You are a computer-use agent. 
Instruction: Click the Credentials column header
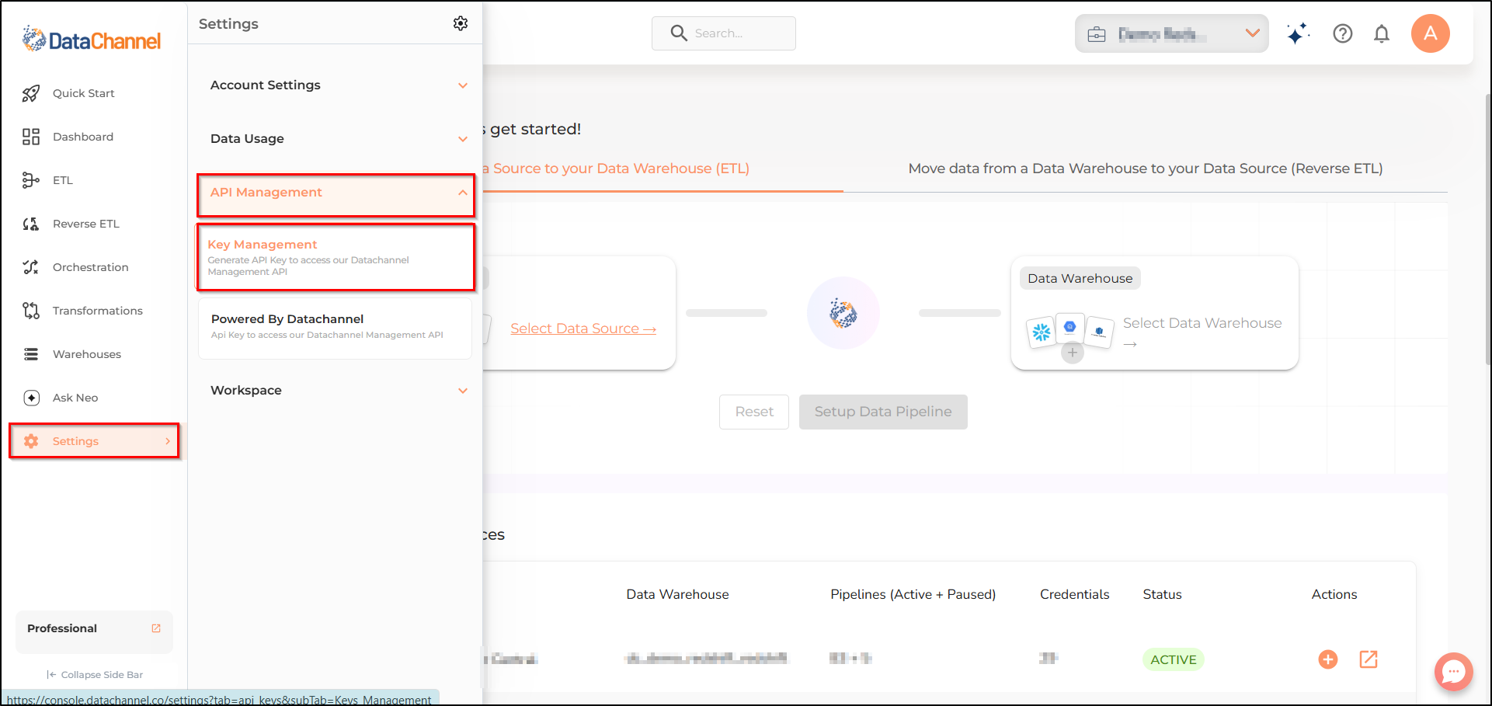click(x=1075, y=594)
